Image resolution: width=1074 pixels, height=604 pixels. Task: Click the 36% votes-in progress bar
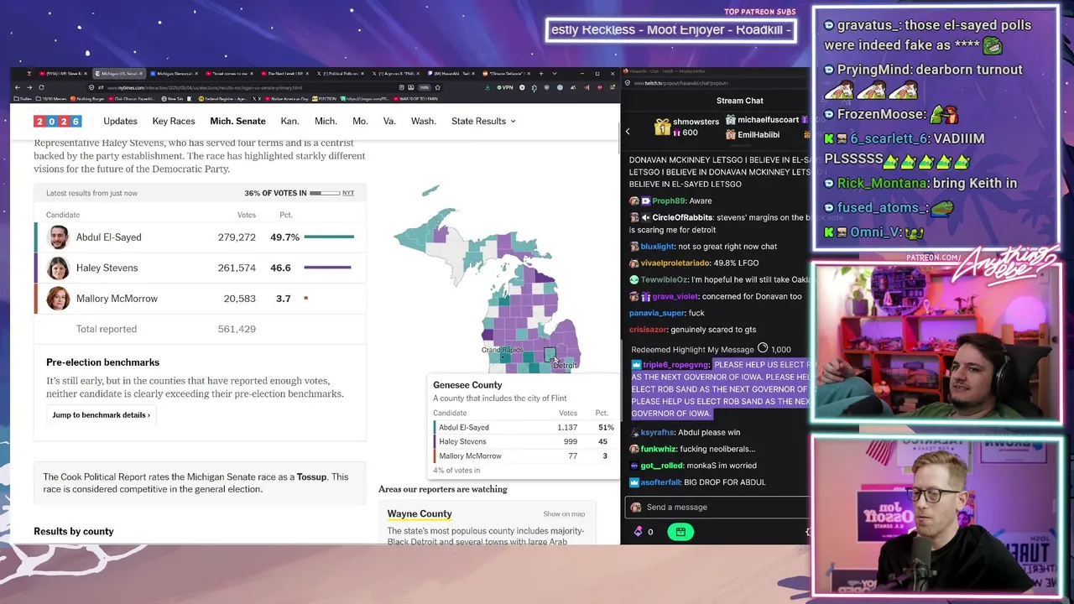click(326, 193)
